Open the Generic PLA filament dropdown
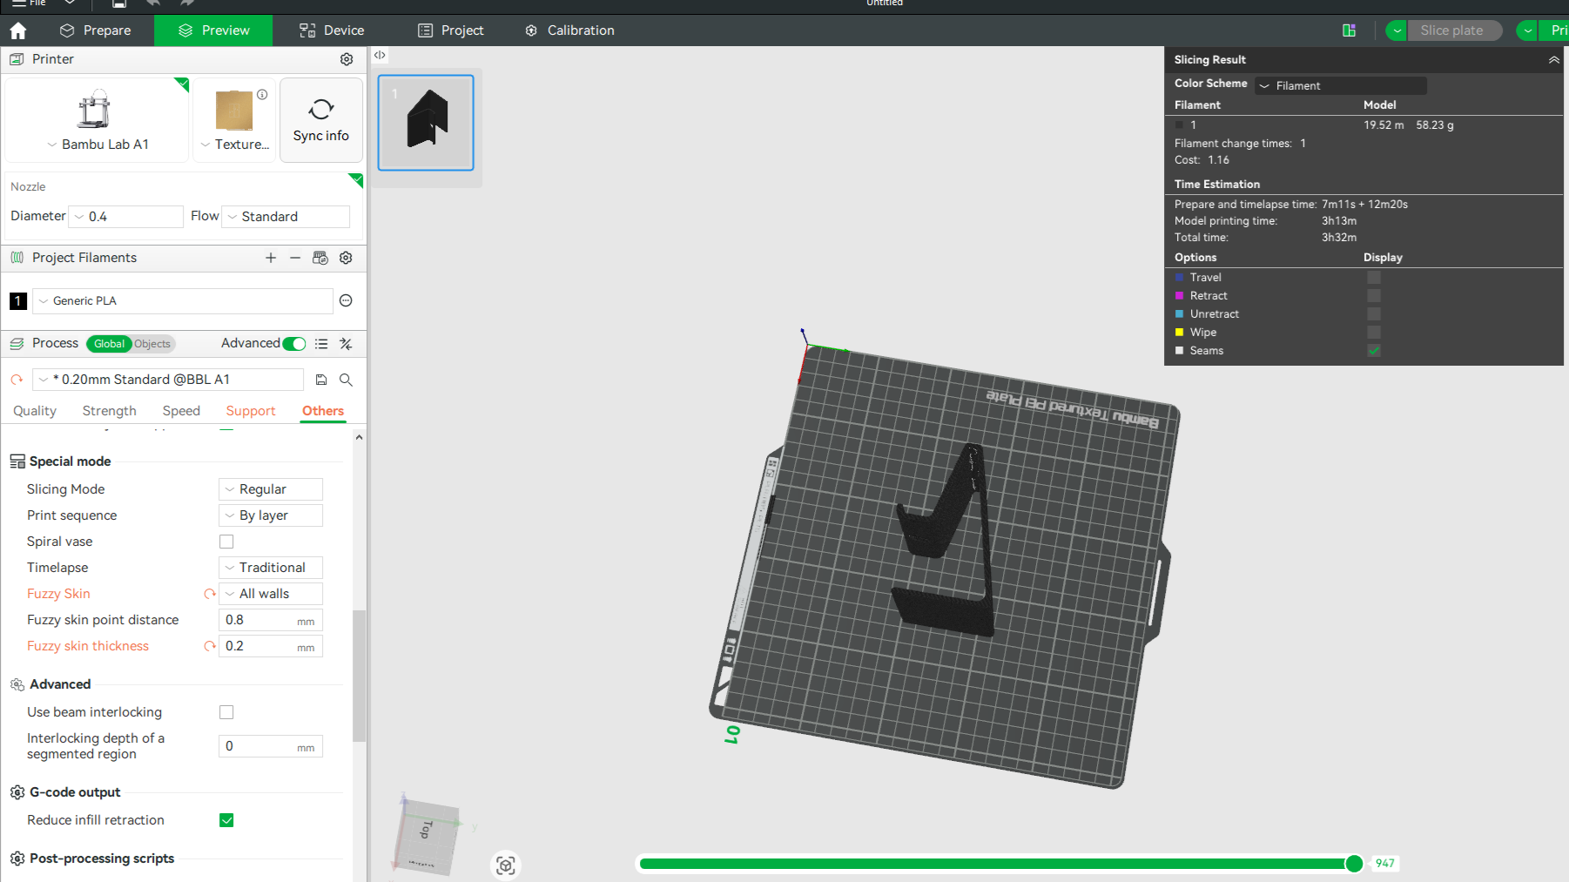Image resolution: width=1569 pixels, height=882 pixels. [183, 300]
